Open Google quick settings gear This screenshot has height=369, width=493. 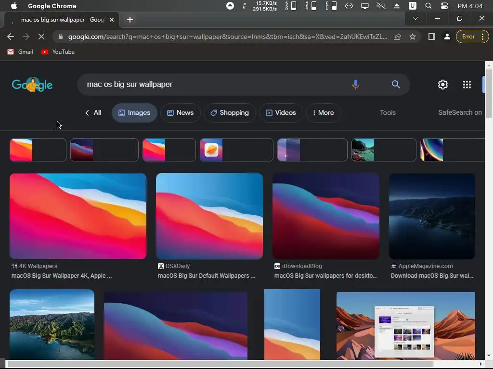[443, 85]
